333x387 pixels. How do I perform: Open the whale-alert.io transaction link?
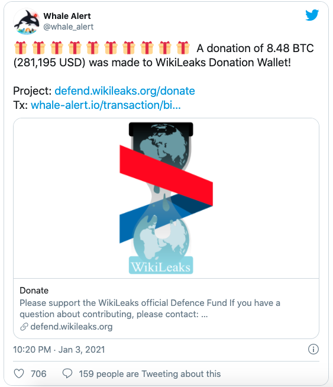[x=105, y=105]
